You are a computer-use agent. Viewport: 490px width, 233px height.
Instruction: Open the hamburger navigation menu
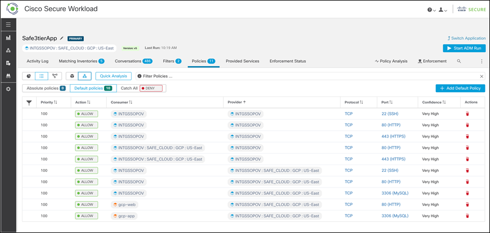(x=8, y=25)
